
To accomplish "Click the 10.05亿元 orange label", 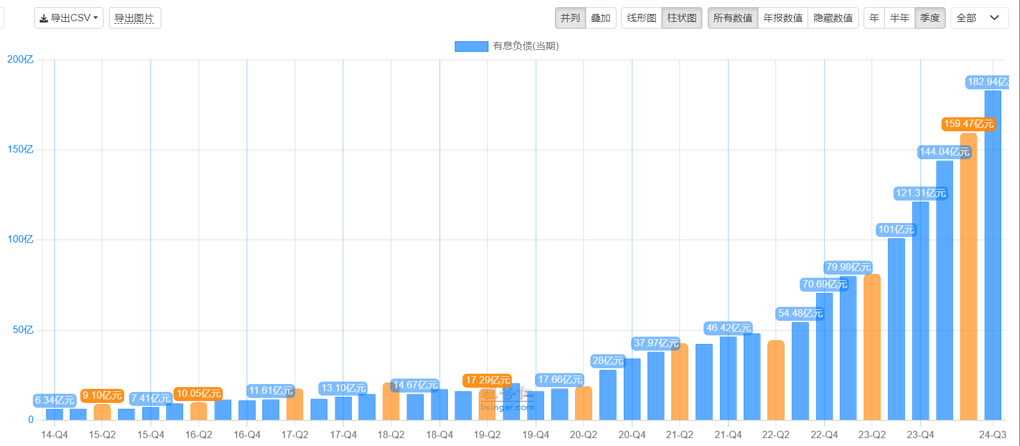I will coord(198,394).
